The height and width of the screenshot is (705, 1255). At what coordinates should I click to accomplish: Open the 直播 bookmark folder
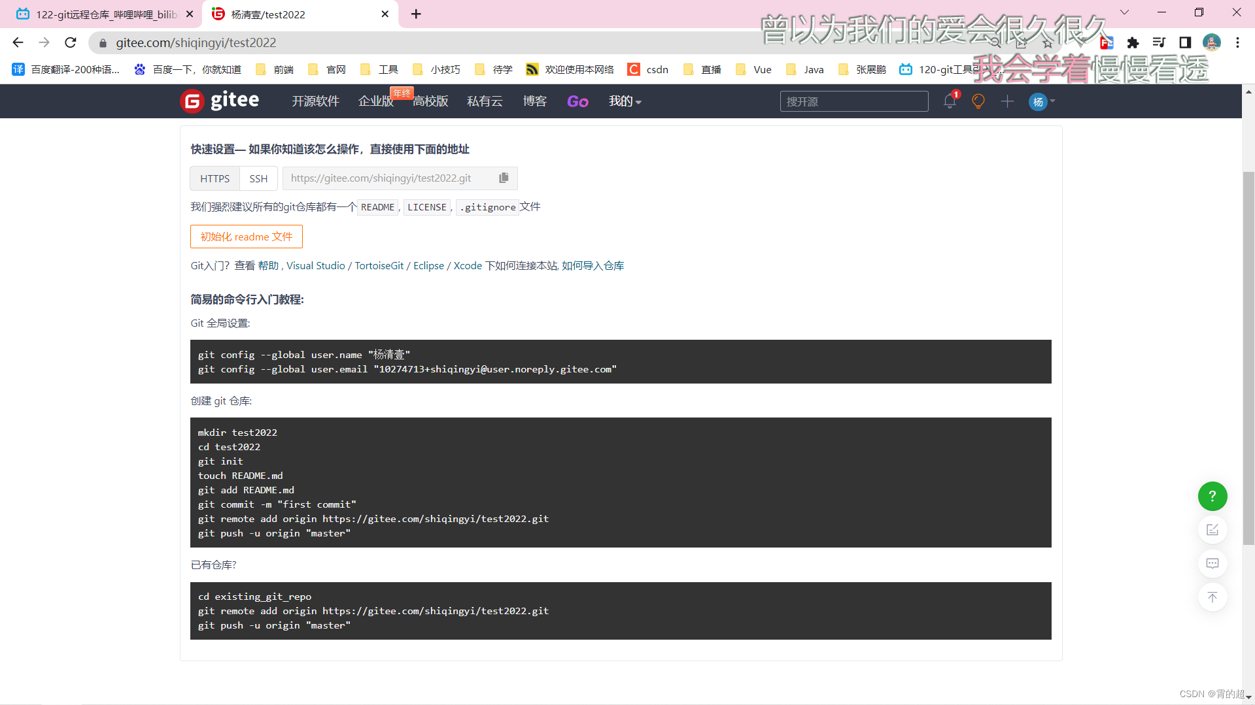point(702,69)
